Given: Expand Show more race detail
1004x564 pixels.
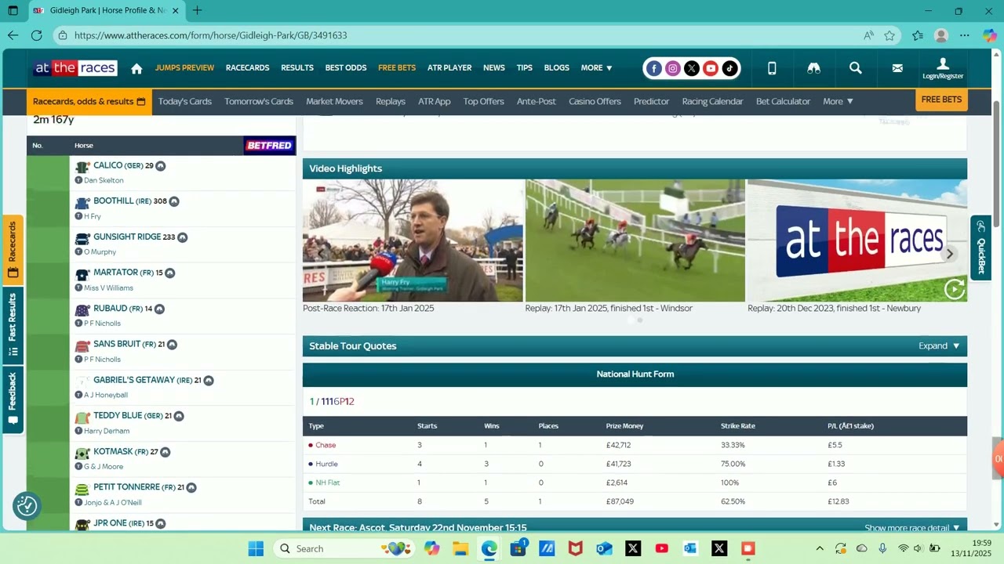Looking at the screenshot, I should tap(912, 528).
